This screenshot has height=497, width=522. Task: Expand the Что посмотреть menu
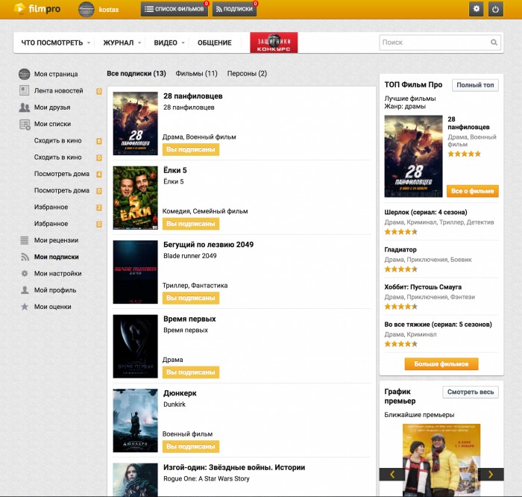point(55,43)
